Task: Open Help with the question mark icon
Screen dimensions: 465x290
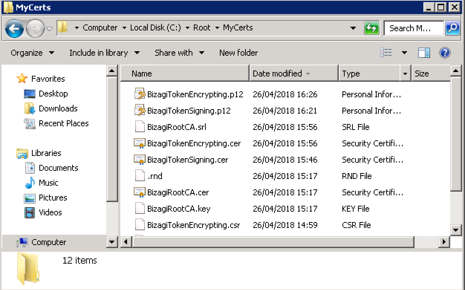Action: click(x=445, y=53)
